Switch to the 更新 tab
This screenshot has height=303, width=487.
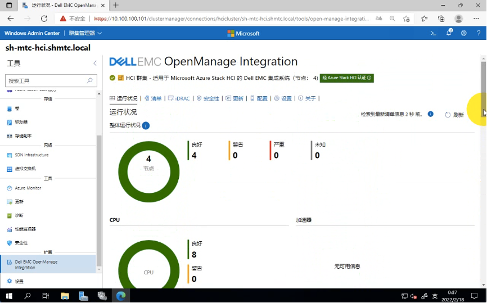[235, 98]
